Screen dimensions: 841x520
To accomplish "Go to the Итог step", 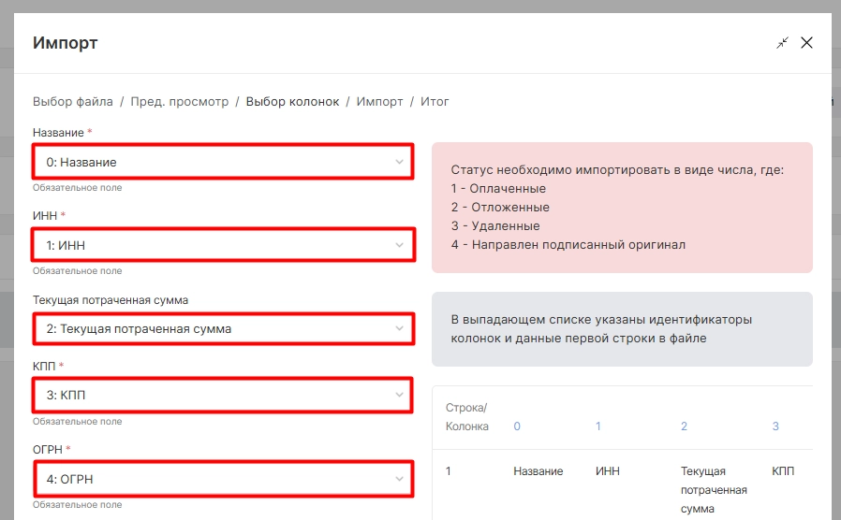I will [x=435, y=102].
